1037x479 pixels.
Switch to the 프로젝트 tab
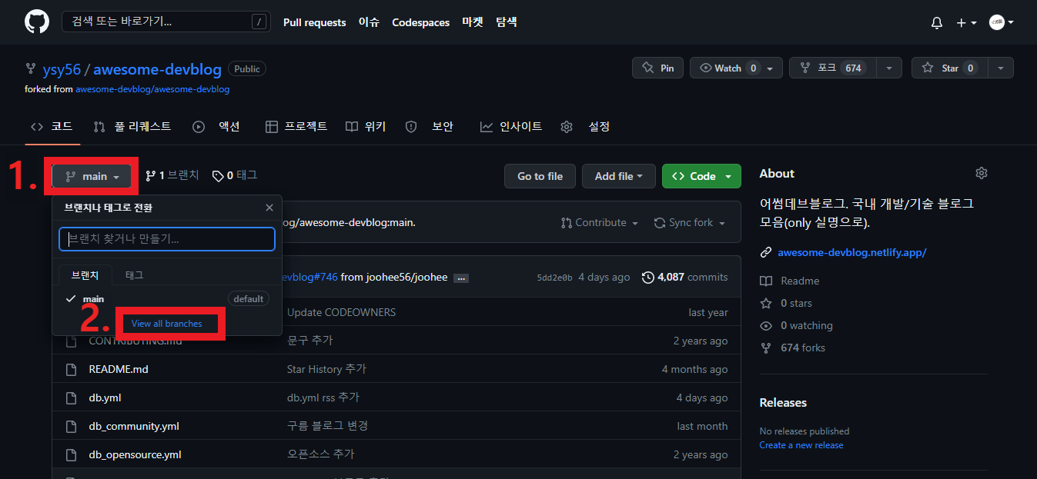(296, 126)
